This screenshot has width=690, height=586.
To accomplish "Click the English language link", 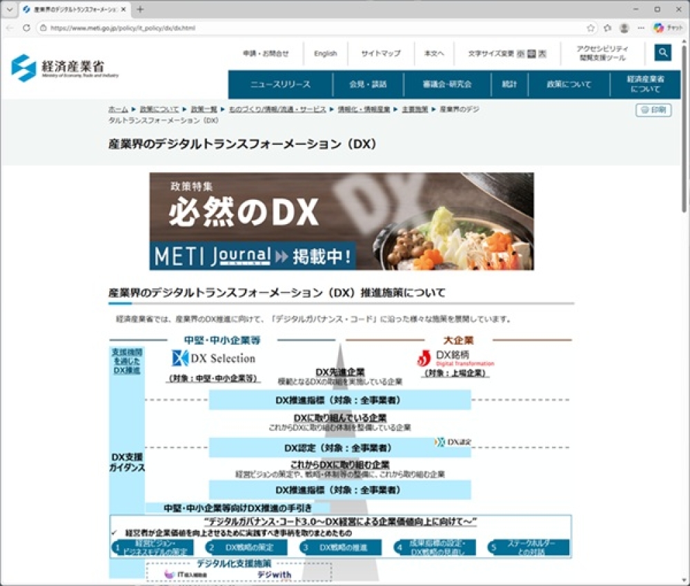I will click(x=325, y=53).
